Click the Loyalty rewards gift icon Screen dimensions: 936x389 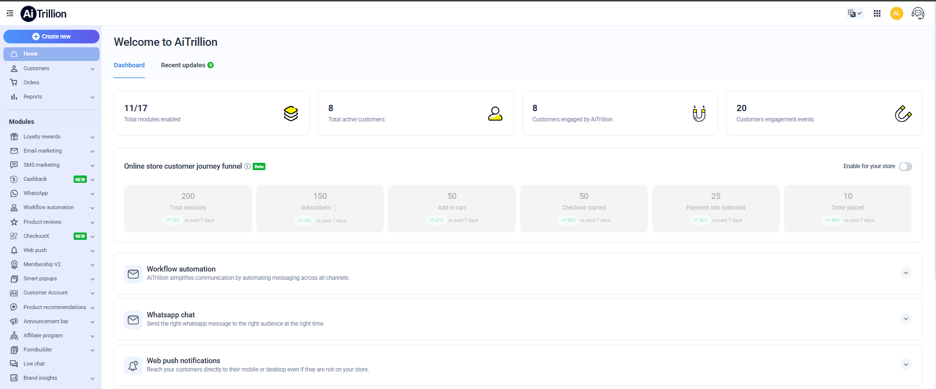click(14, 137)
